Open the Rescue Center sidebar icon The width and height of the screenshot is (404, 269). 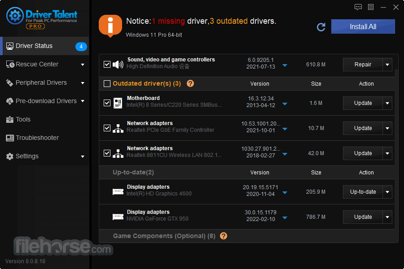10,64
